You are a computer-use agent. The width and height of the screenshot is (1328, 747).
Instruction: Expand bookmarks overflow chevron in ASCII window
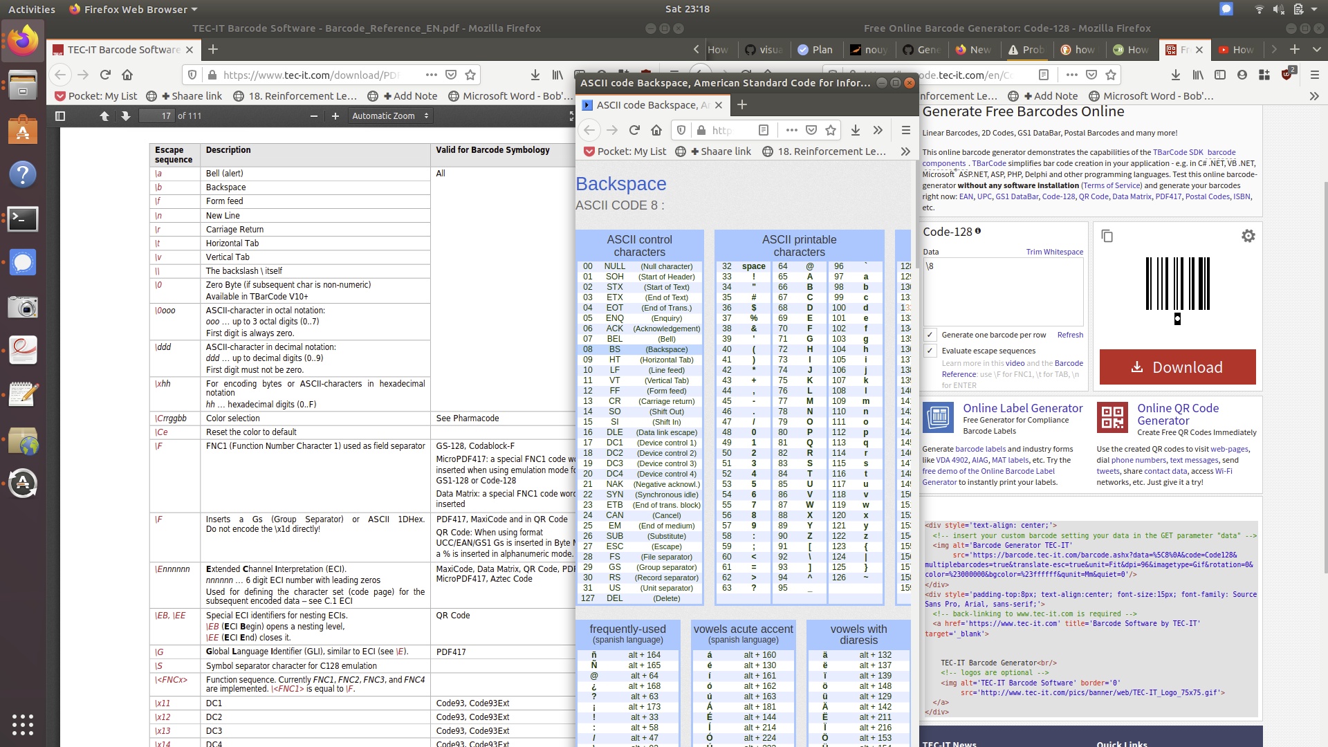click(905, 151)
